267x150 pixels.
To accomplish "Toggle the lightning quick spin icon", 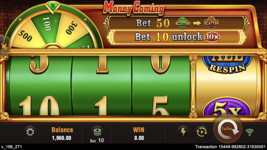I will click(x=183, y=132).
